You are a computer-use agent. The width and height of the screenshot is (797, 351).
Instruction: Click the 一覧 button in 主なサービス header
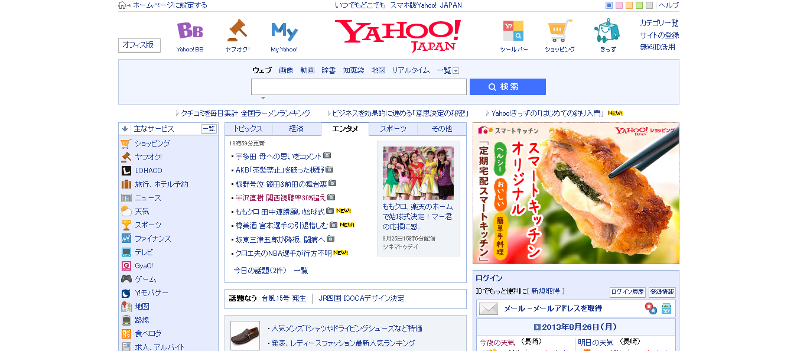point(209,129)
